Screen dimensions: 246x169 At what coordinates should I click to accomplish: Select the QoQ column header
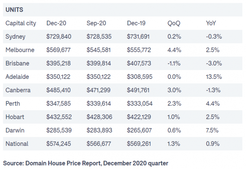click(174, 23)
